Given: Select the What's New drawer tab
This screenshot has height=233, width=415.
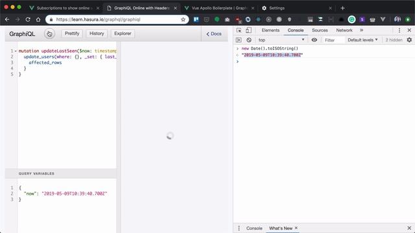Looking at the screenshot, I should (x=281, y=228).
